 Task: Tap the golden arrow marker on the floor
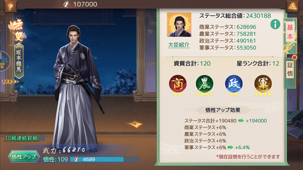pos(135,125)
